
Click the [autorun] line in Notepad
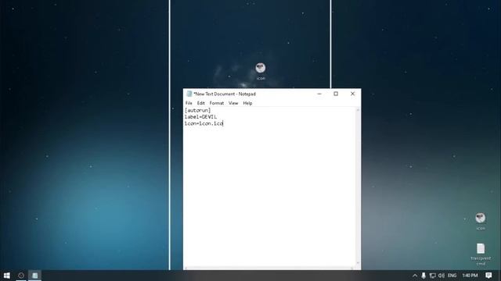point(197,110)
